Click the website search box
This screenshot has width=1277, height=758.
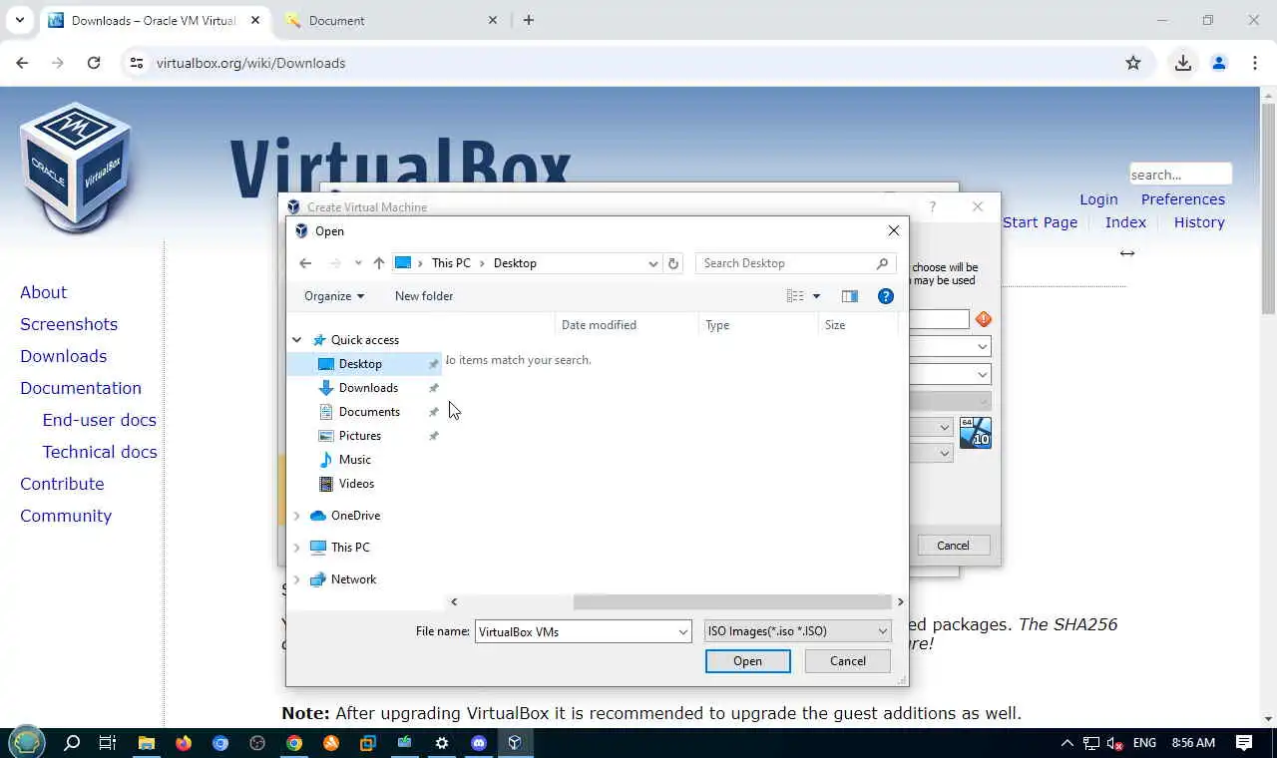[x=1181, y=175]
